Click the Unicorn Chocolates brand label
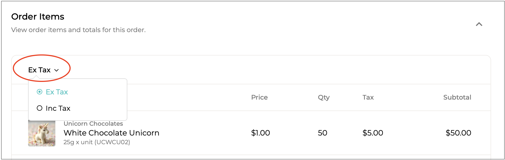The image size is (505, 160). point(93,124)
